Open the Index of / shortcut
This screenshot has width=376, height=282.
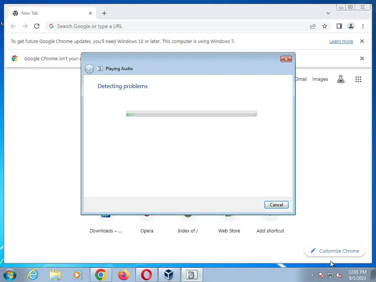pos(188,224)
